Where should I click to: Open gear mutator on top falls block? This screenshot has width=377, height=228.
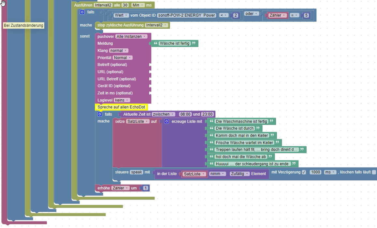pos(82,12)
